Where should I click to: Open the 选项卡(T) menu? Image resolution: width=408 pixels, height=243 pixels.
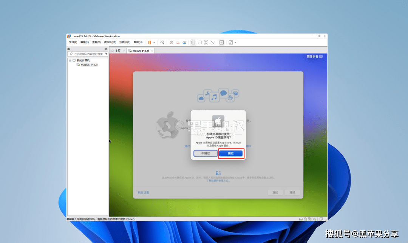click(125, 42)
